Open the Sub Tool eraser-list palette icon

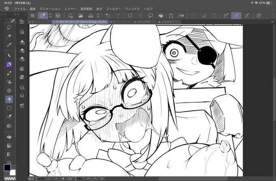click(x=22, y=42)
